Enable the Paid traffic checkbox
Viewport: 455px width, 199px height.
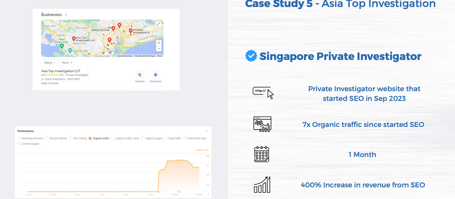(167, 138)
